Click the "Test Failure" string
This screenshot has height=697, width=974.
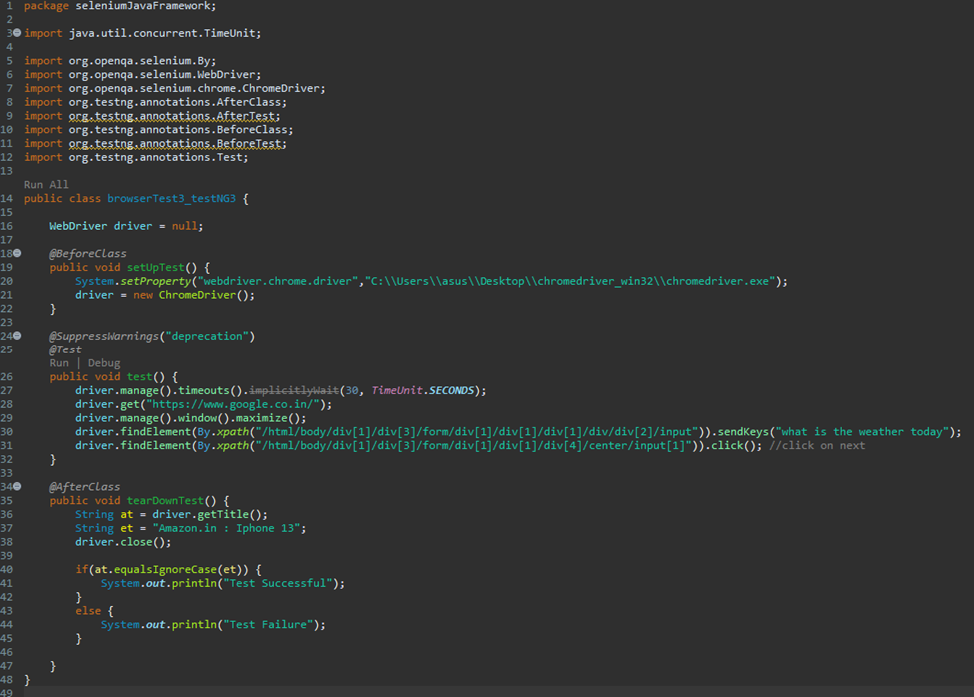click(268, 624)
